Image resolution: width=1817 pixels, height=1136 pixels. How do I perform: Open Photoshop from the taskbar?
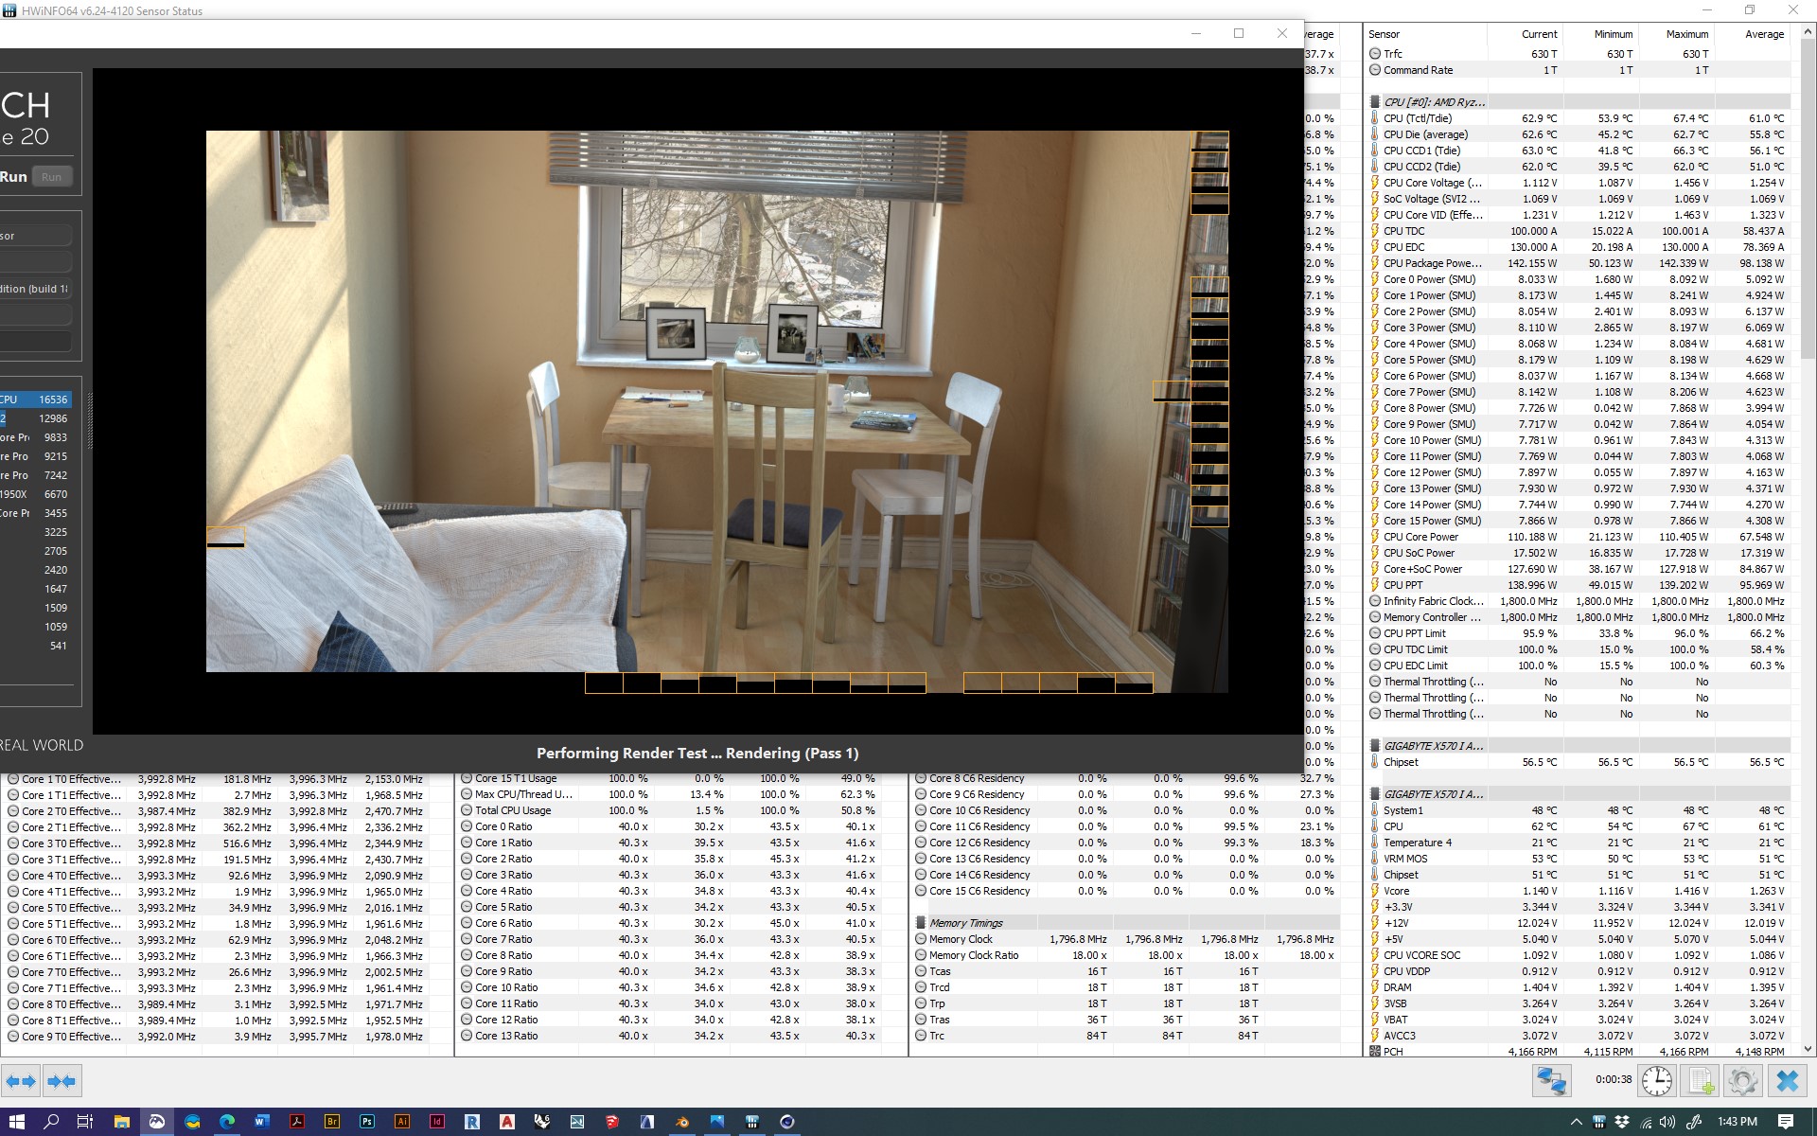coord(367,1122)
